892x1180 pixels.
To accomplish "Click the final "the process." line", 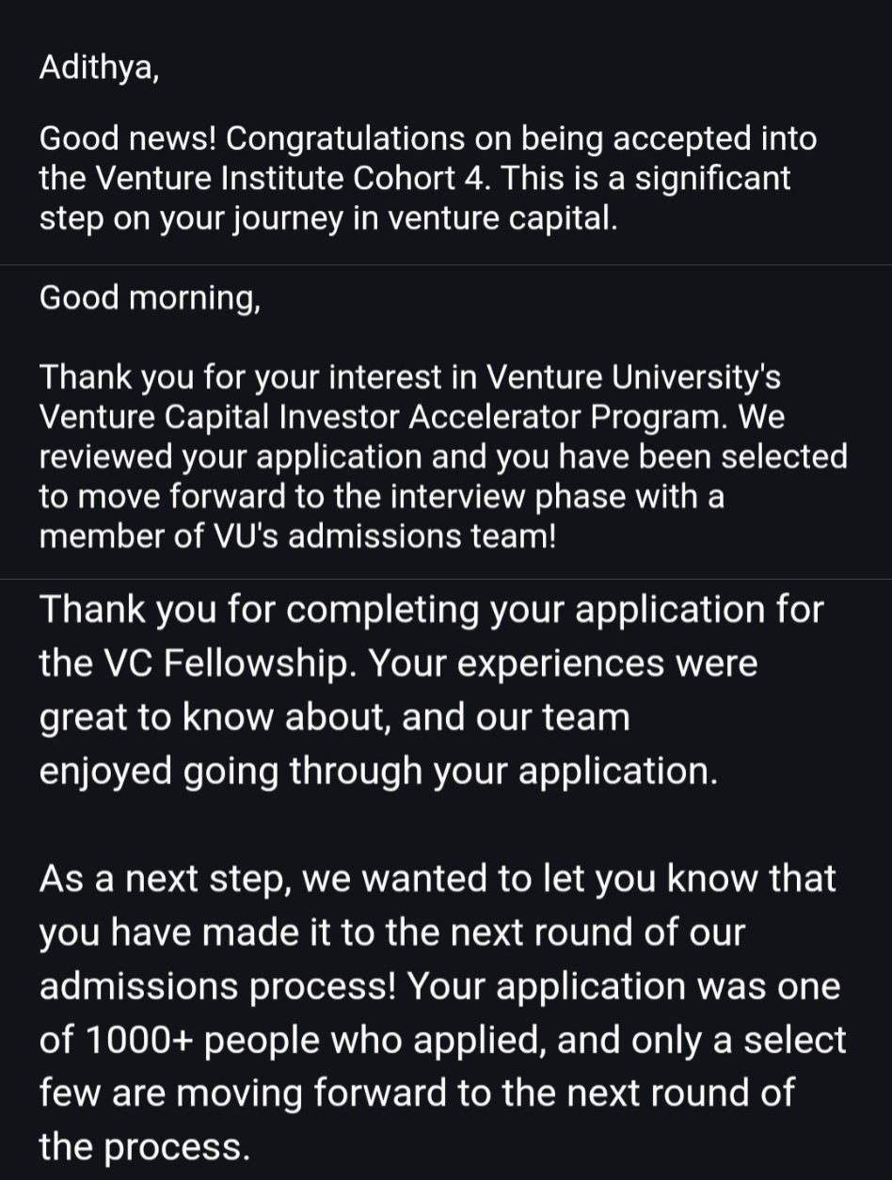I will click(x=144, y=1146).
